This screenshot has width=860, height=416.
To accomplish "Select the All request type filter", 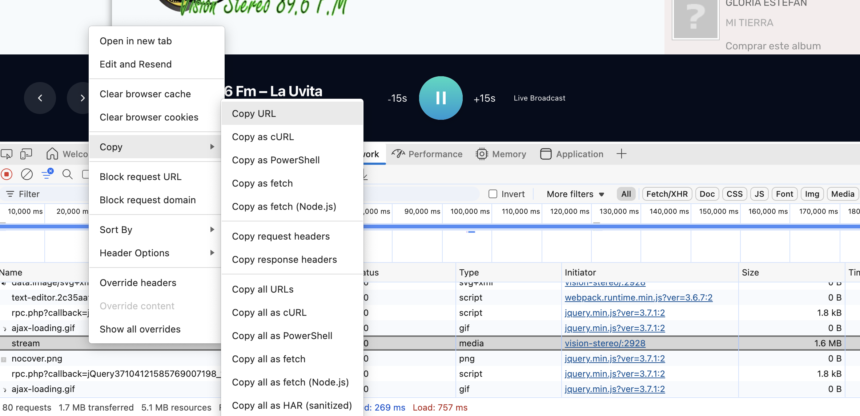I will [x=626, y=194].
